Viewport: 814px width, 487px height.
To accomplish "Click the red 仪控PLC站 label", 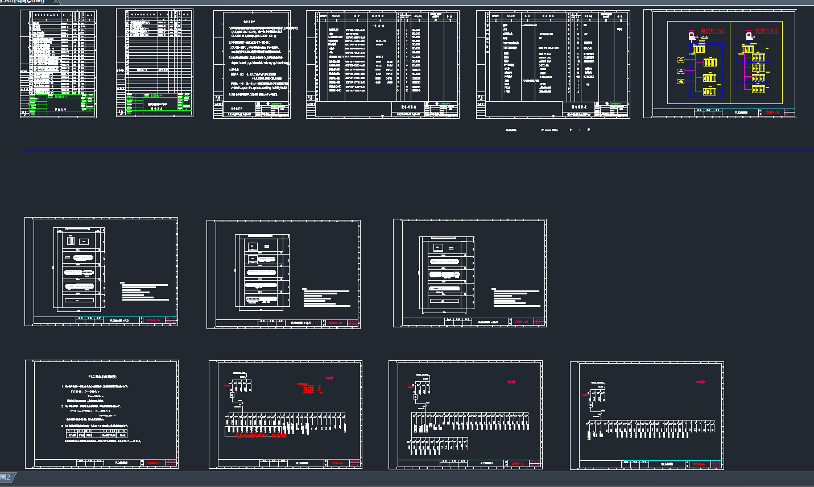I will point(767,31).
